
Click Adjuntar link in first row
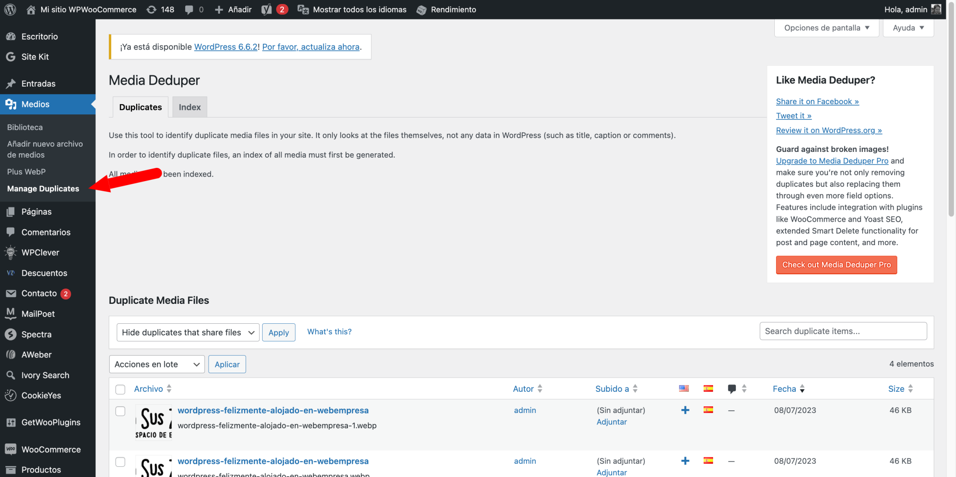[612, 422]
